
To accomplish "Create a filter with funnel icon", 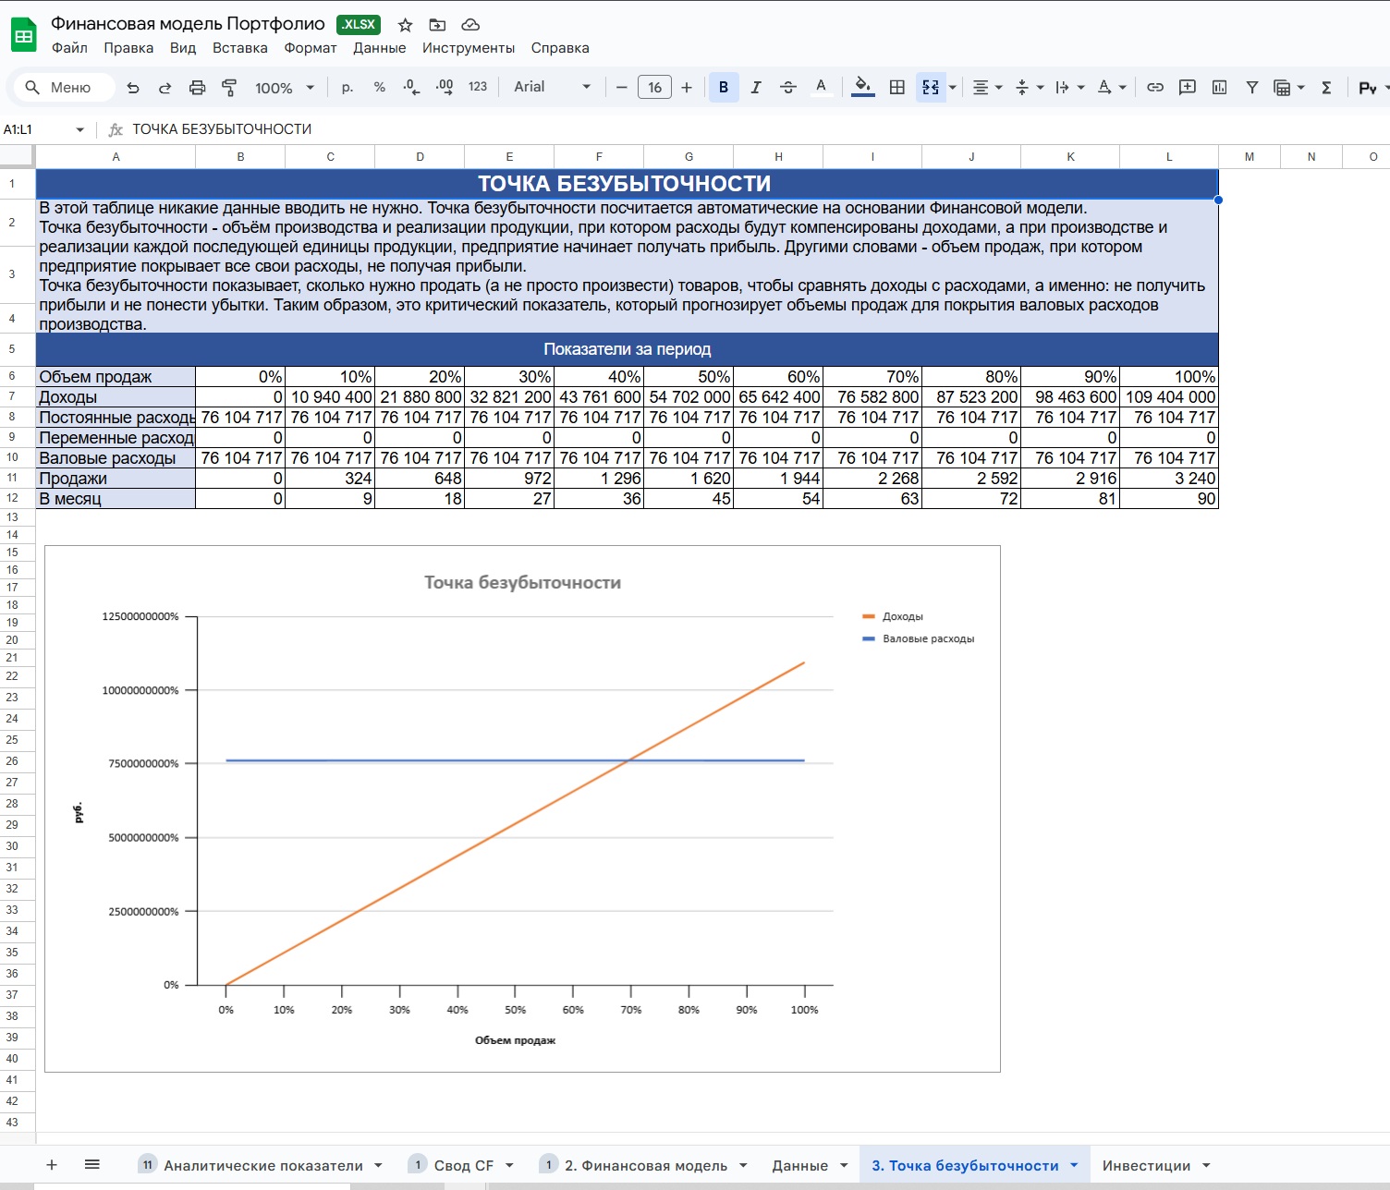I will coord(1252,87).
